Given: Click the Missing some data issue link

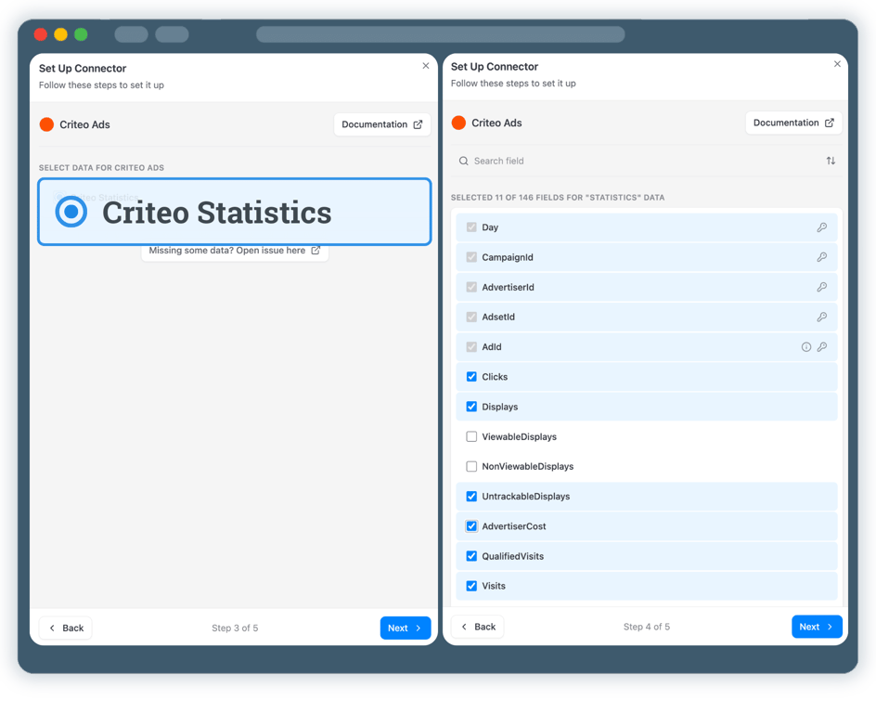Looking at the screenshot, I should [235, 251].
